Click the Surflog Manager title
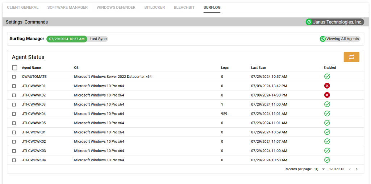 (27, 39)
